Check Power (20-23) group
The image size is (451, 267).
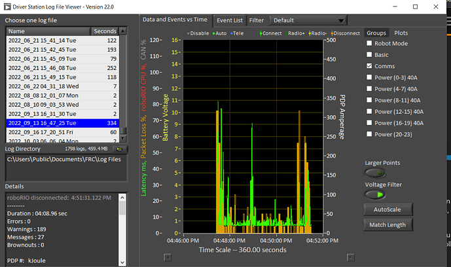[x=369, y=134]
